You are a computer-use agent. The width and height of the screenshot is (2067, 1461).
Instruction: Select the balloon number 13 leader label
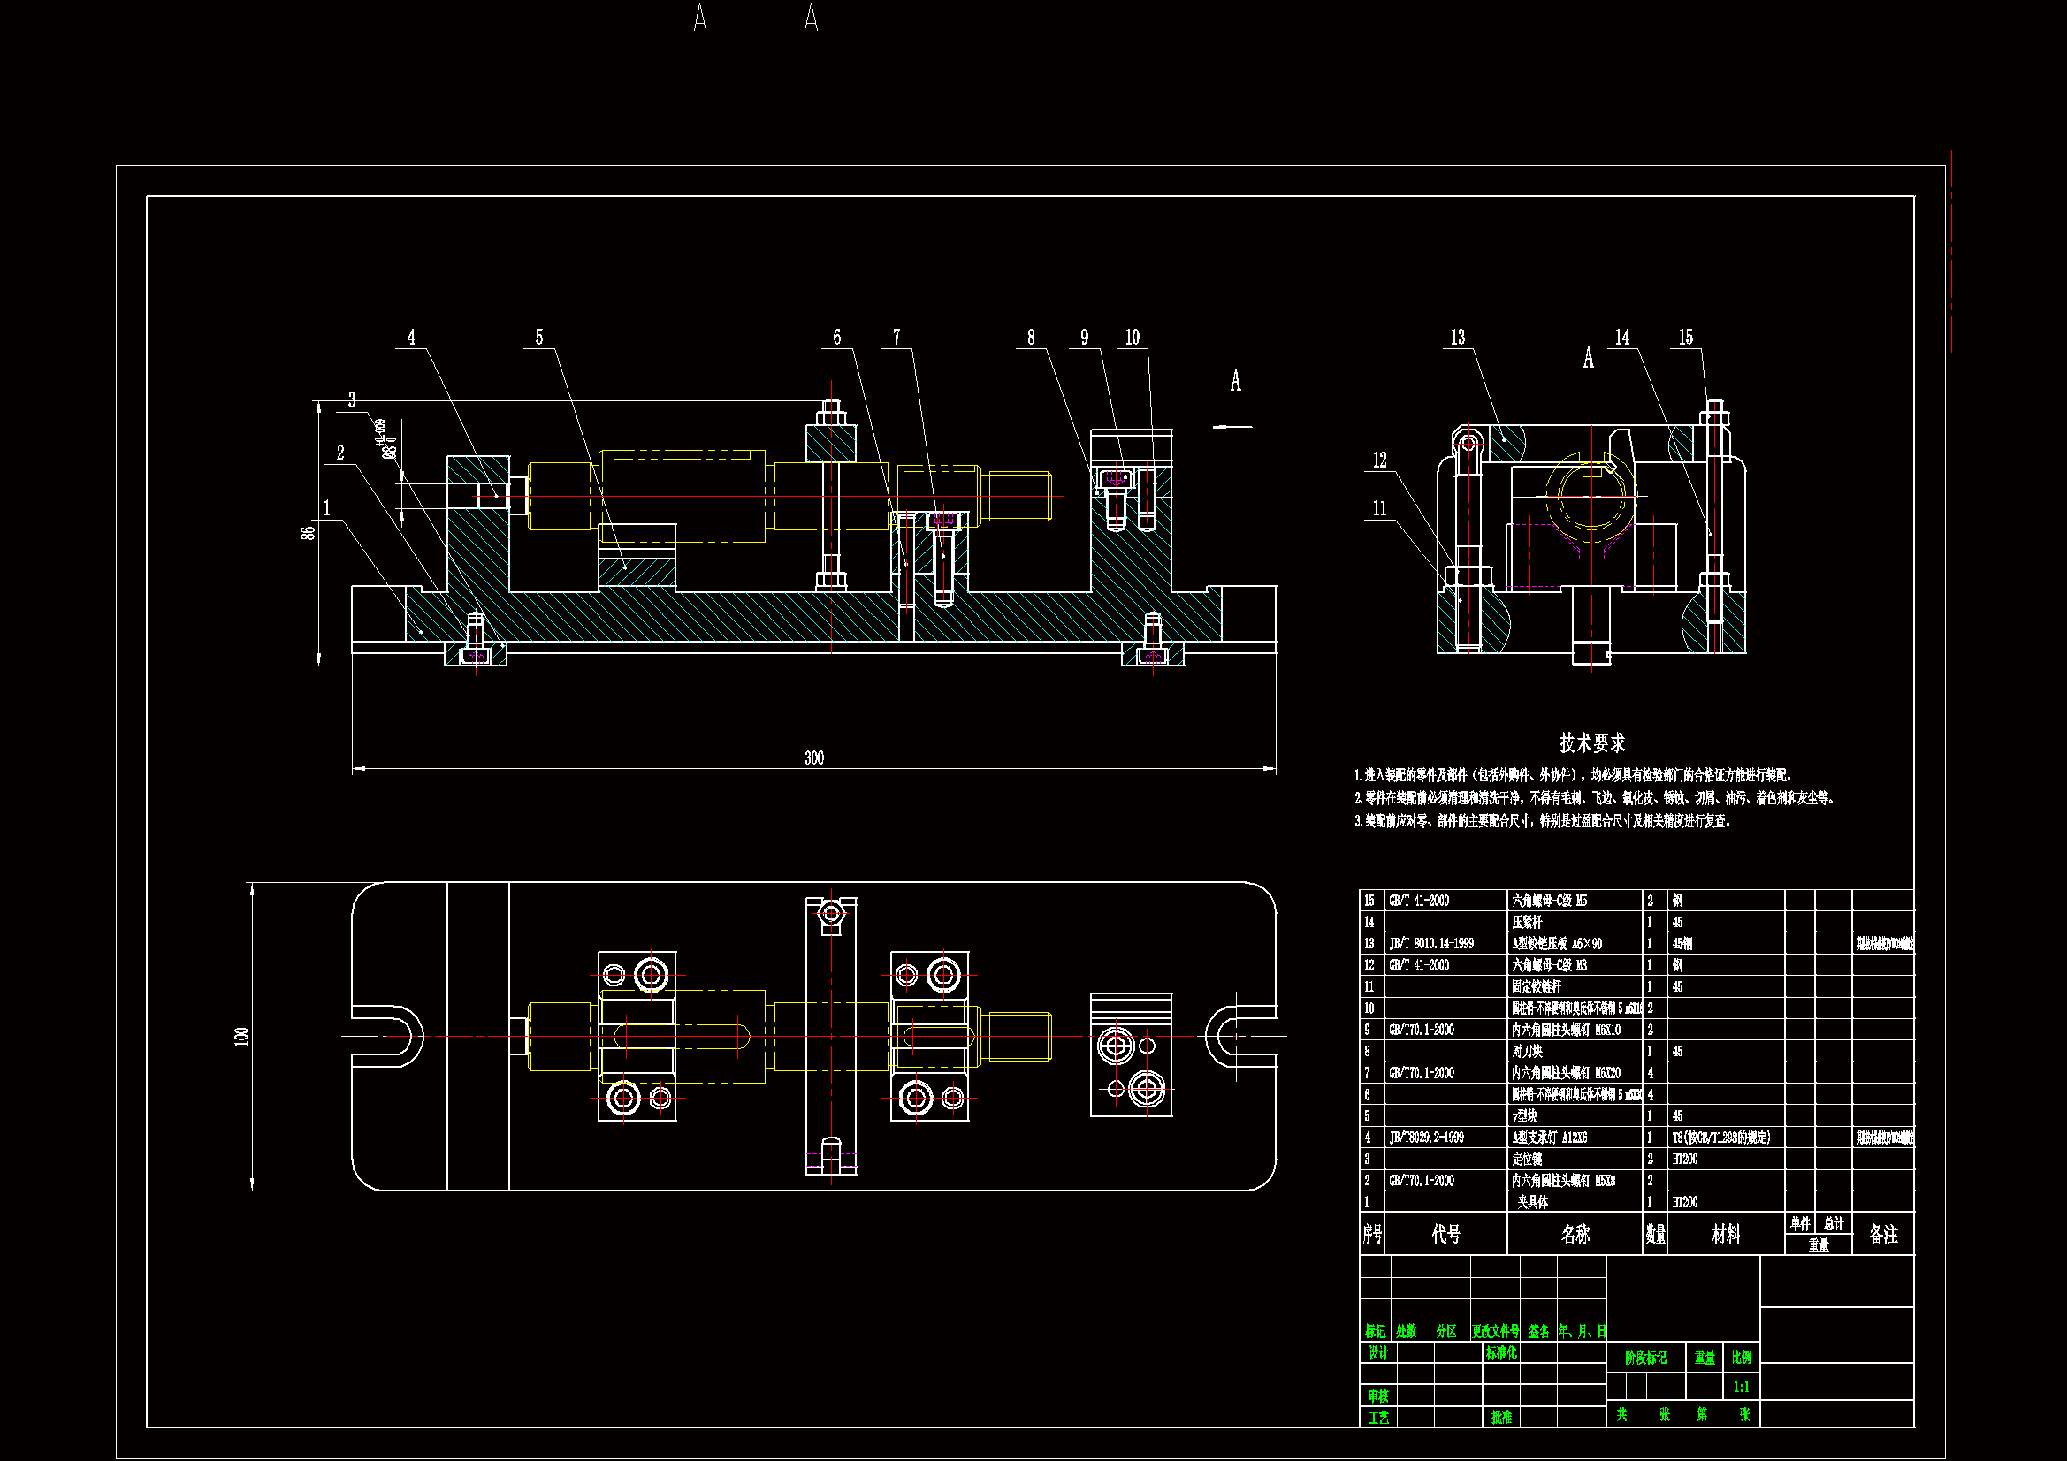pyautogui.click(x=1458, y=338)
